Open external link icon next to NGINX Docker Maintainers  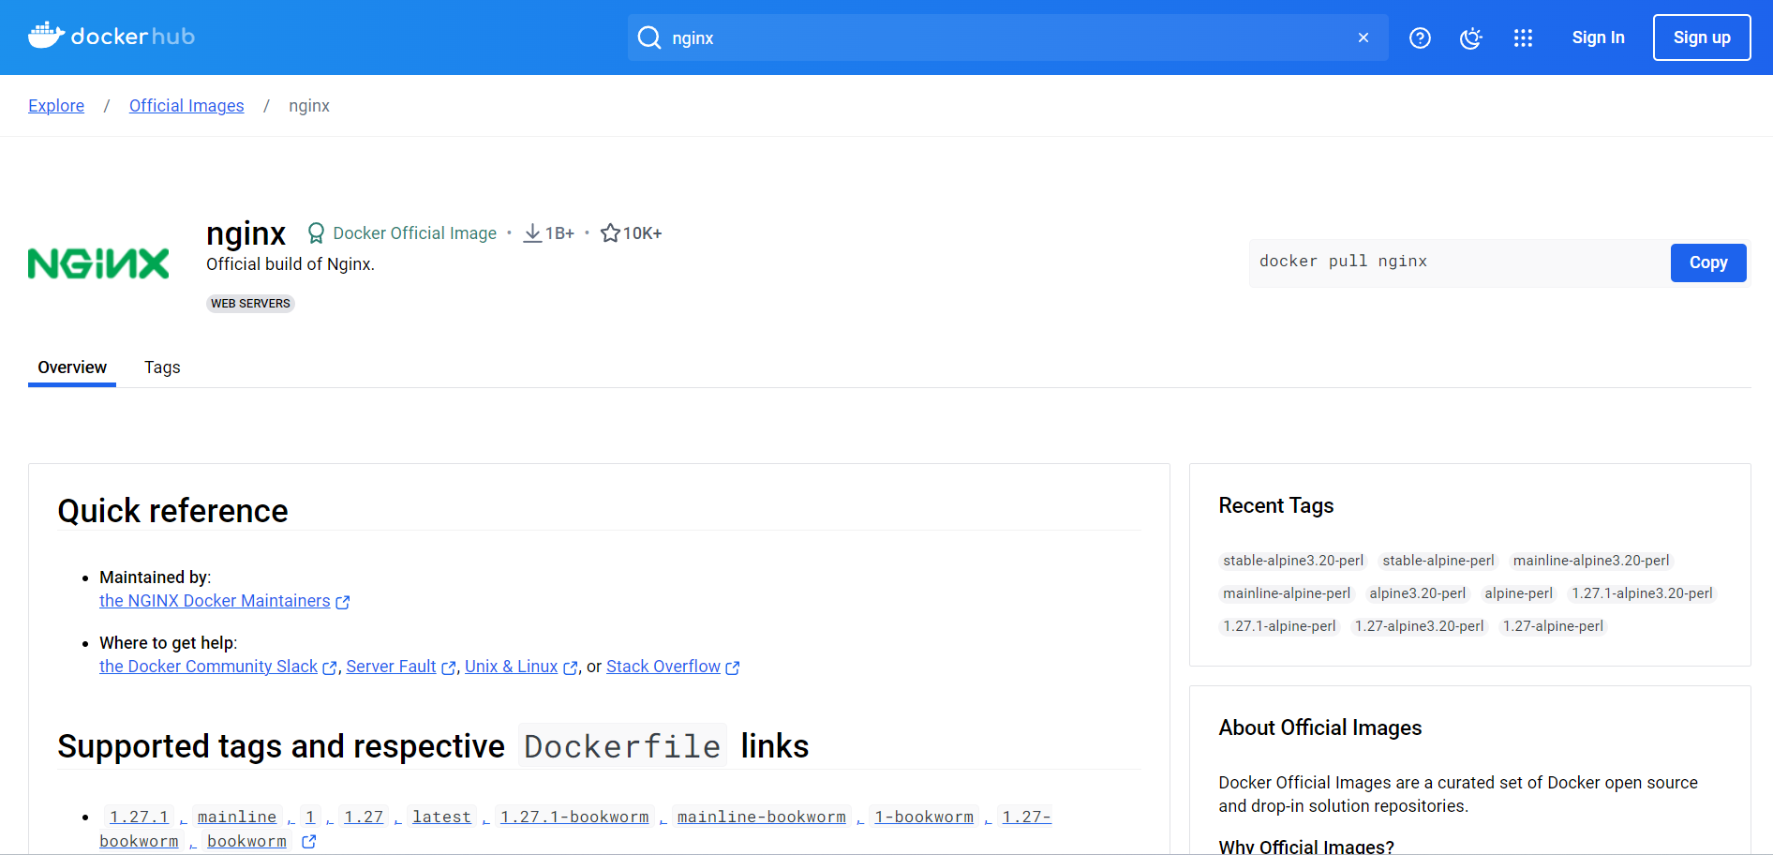point(342,602)
